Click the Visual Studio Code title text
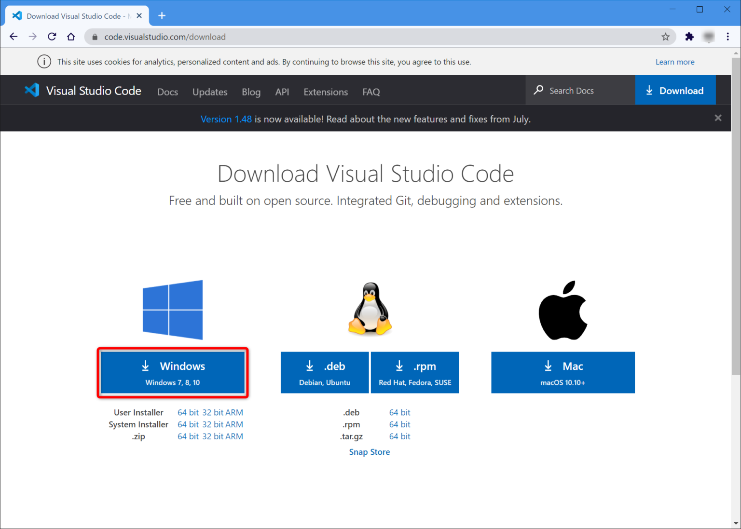The height and width of the screenshot is (529, 741). point(94,91)
